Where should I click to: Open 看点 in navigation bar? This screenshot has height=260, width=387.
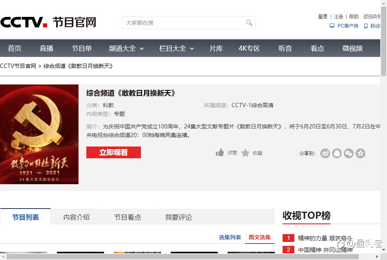[317, 48]
